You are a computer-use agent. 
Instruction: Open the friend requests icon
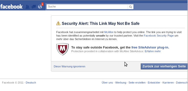27,7
